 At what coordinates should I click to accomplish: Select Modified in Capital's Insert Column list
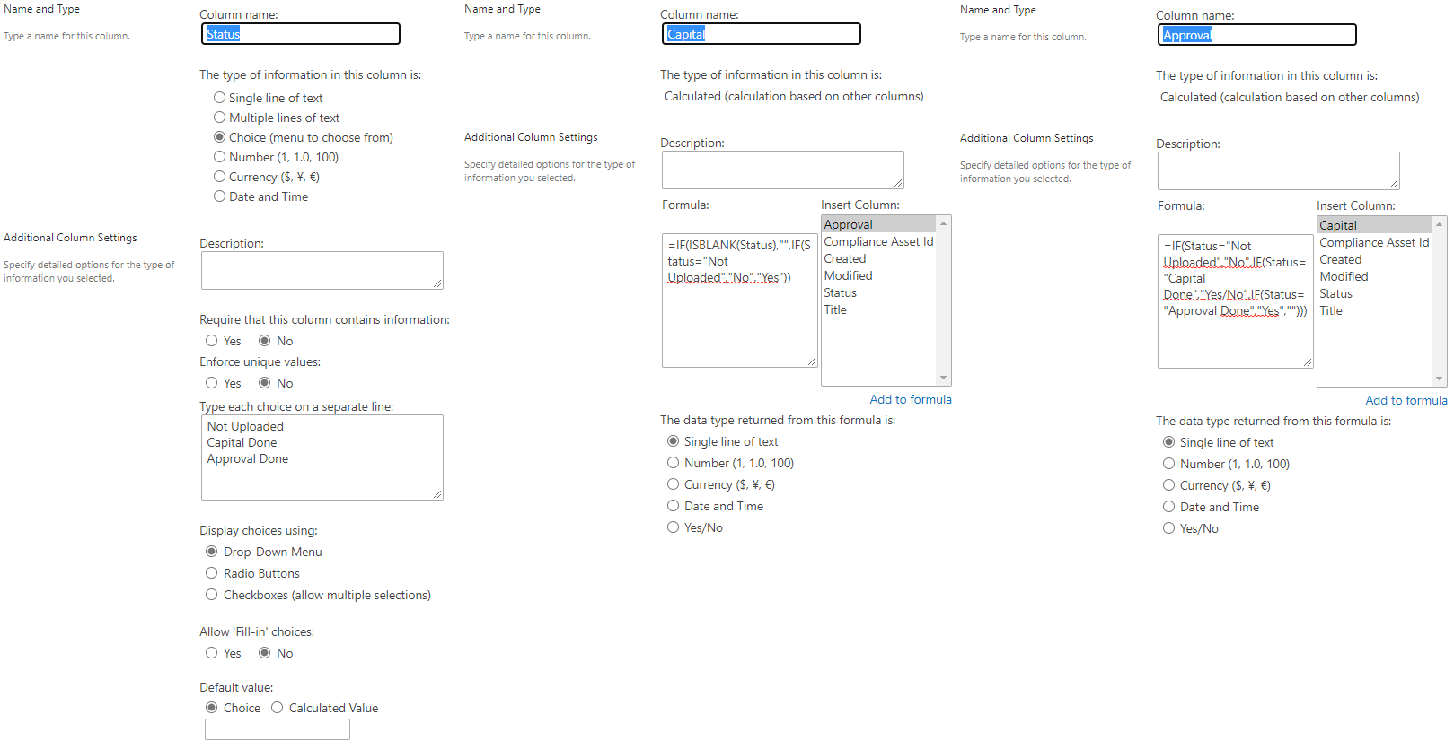tap(878, 275)
